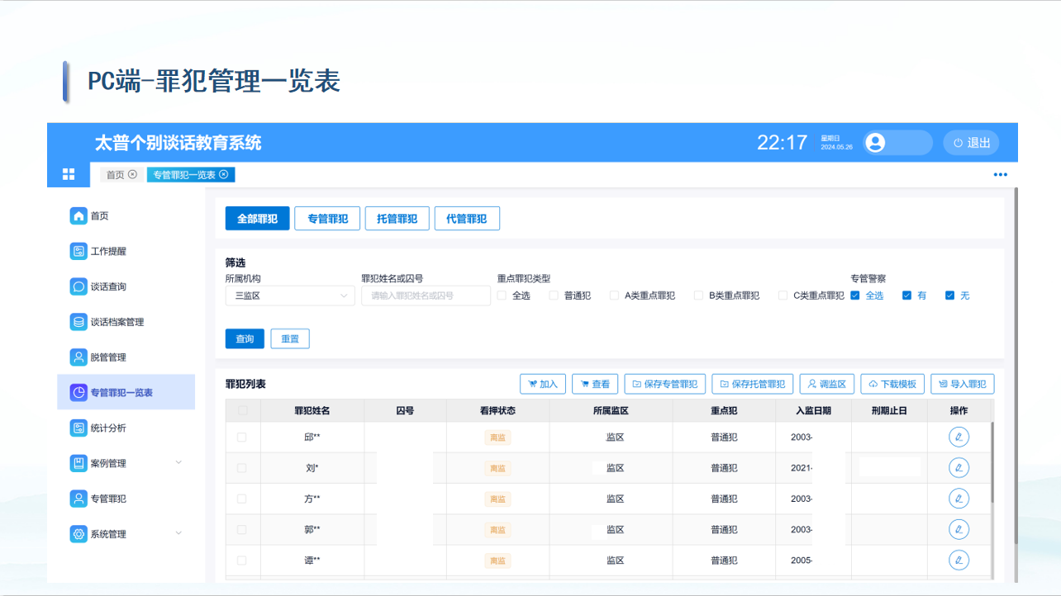This screenshot has height=596, width=1061.
Task: Click the 查询 button
Action: coord(245,338)
